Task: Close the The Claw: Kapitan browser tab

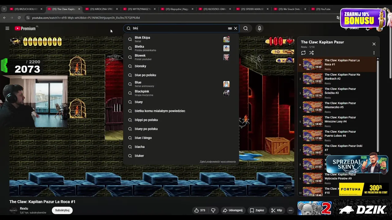Action: 79,9
